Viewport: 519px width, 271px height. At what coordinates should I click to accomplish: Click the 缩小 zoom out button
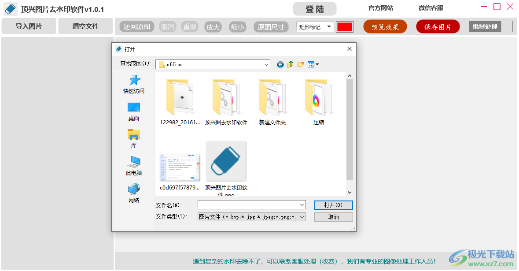point(237,27)
